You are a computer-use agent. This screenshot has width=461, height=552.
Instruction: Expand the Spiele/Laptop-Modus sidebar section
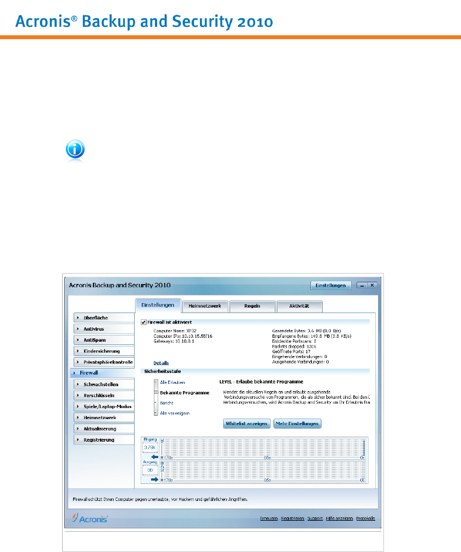coord(104,406)
